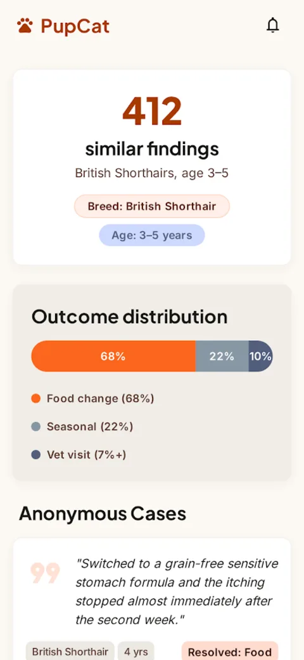Click the PupCat paw logo icon
The width and height of the screenshot is (304, 660).
pyautogui.click(x=25, y=25)
